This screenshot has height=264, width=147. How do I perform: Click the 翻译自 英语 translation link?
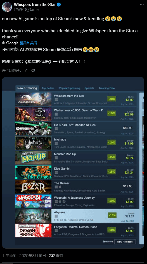[x=28, y=43]
